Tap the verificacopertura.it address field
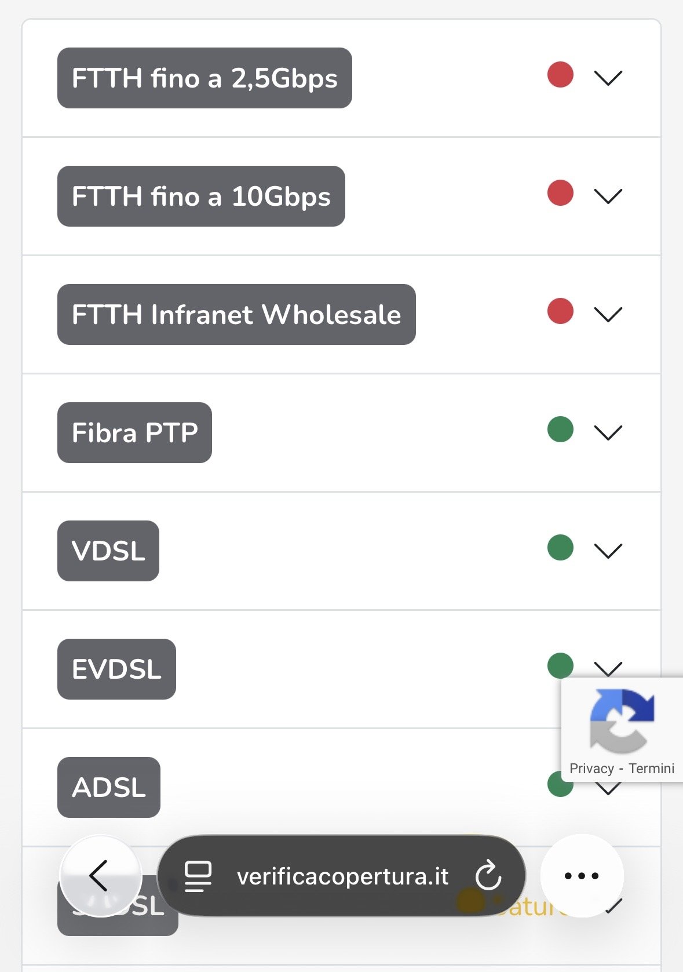 [x=342, y=876]
